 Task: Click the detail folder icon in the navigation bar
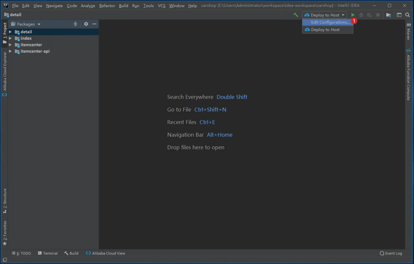point(7,15)
